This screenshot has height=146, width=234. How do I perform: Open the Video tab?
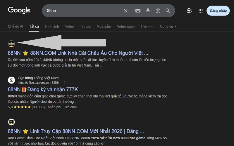(69, 27)
